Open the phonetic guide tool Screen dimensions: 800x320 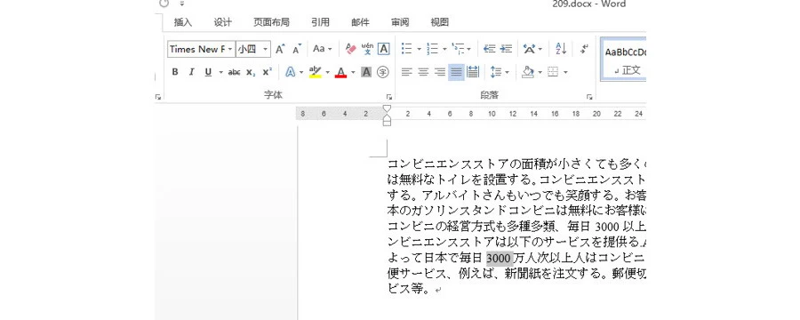(x=367, y=49)
